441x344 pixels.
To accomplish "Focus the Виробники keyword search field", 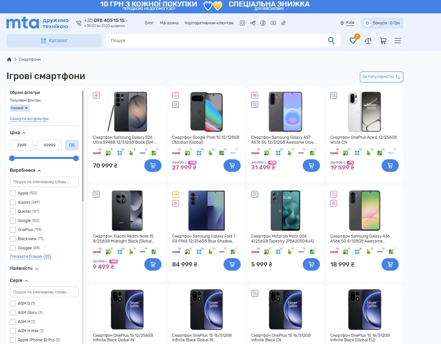I will [44, 182].
